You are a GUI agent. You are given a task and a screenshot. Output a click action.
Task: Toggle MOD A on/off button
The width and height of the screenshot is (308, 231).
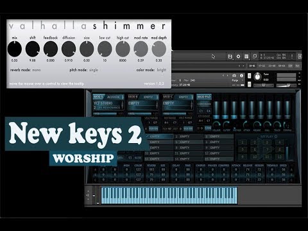98,97
